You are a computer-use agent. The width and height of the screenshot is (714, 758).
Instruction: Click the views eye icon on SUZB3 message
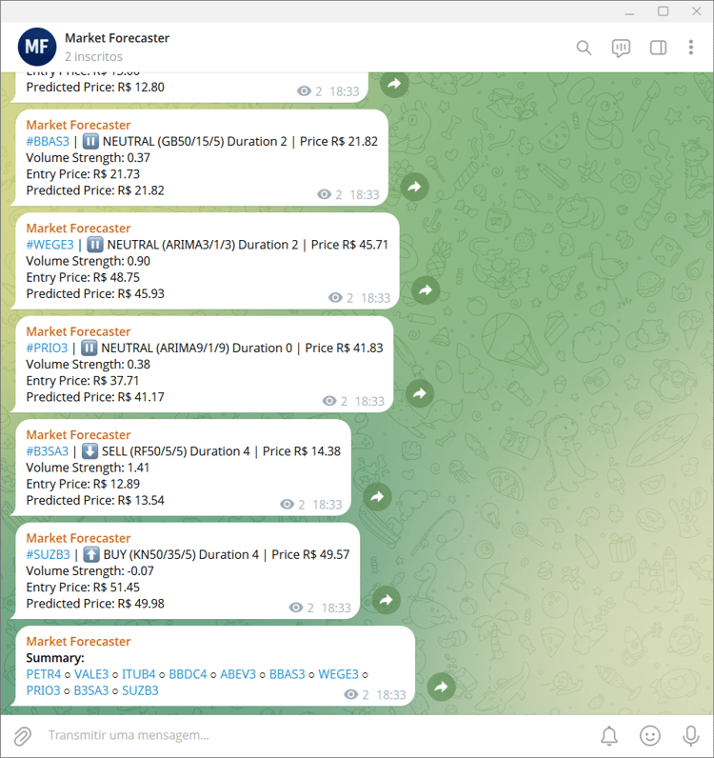pyautogui.click(x=296, y=608)
